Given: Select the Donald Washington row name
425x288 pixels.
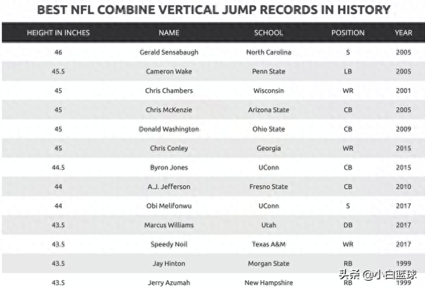Looking at the screenshot, I should (x=169, y=129).
